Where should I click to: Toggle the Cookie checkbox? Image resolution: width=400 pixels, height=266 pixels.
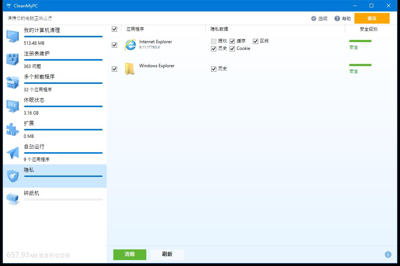pyautogui.click(x=232, y=49)
